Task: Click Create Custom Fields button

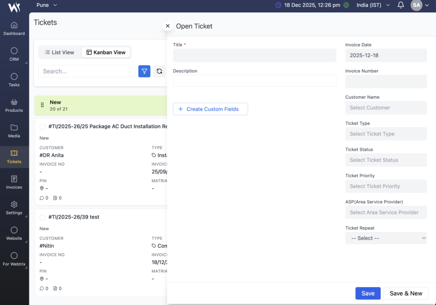Action: click(x=210, y=109)
